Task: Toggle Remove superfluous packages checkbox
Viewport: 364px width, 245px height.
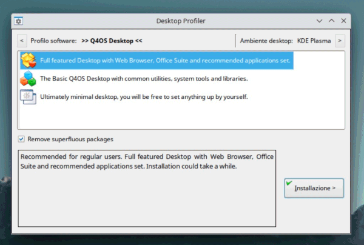Action: point(21,139)
